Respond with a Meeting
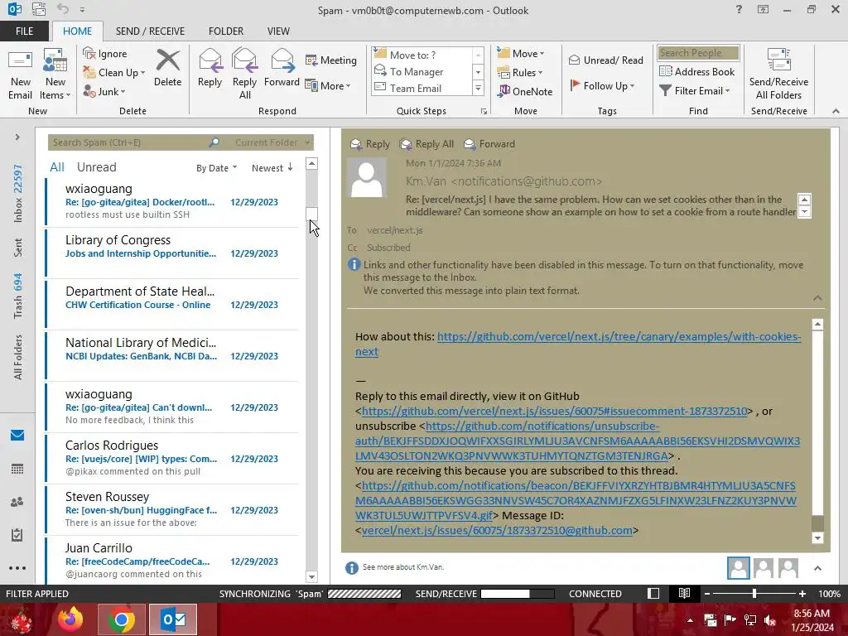Image resolution: width=848 pixels, height=636 pixels. click(x=331, y=60)
